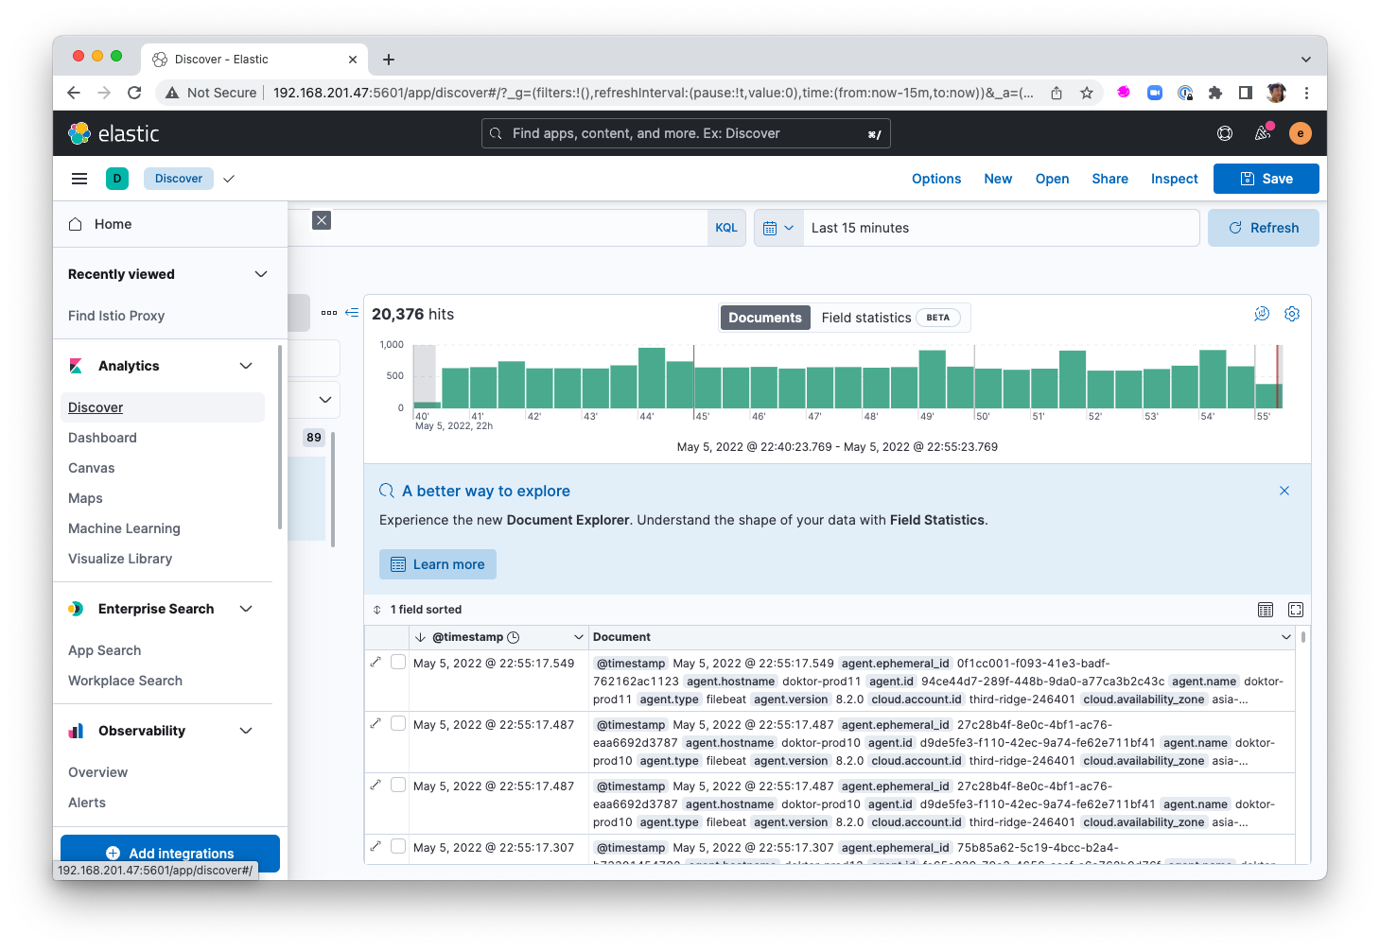Viewport: 1380px width, 950px height.
Task: Collapse the Analytics section in sidebar
Action: click(246, 366)
